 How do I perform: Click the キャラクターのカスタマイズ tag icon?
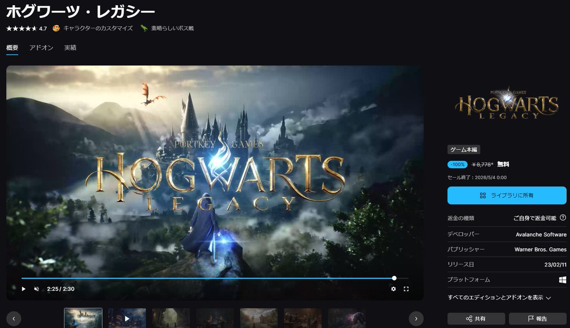pos(56,28)
